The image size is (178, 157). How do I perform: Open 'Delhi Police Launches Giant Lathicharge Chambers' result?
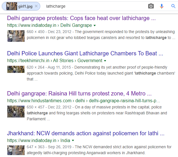pos(85,53)
